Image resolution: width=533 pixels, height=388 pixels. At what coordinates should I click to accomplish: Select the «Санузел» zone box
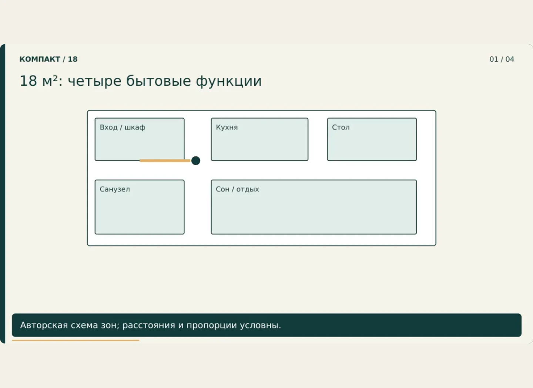point(140,207)
